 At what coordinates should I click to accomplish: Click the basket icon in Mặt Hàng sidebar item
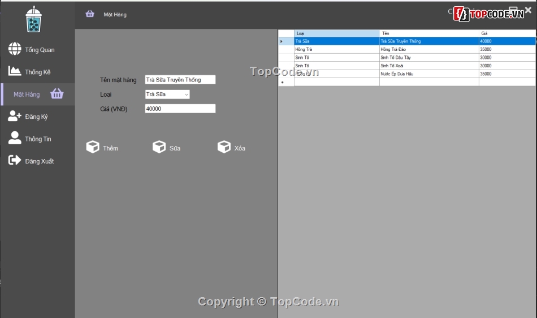(57, 94)
